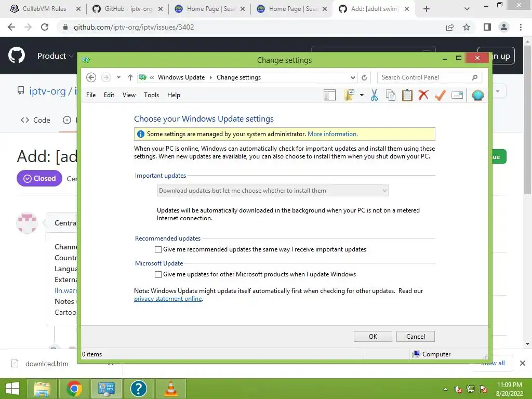Bookmark this page with the star icon
The height and width of the screenshot is (399, 532).
pos(467,27)
